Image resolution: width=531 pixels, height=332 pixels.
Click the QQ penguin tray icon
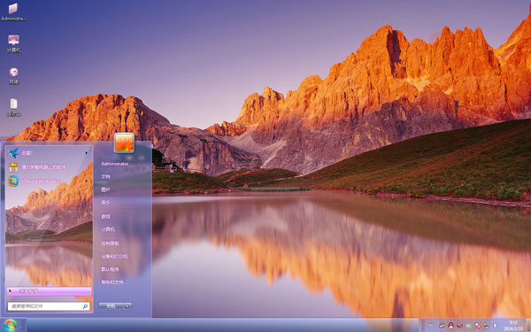(x=450, y=325)
